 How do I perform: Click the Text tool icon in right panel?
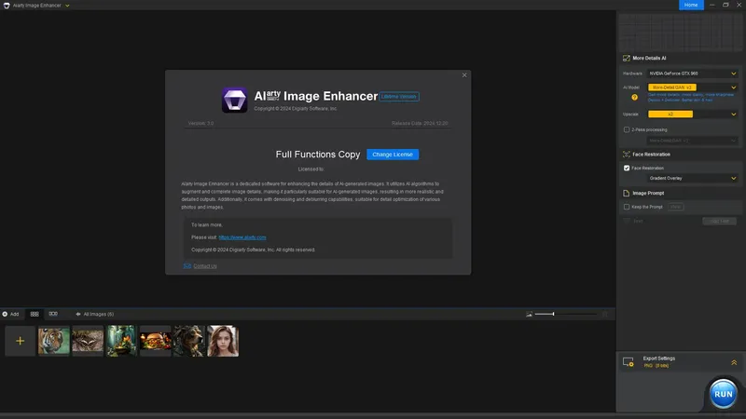tap(627, 221)
